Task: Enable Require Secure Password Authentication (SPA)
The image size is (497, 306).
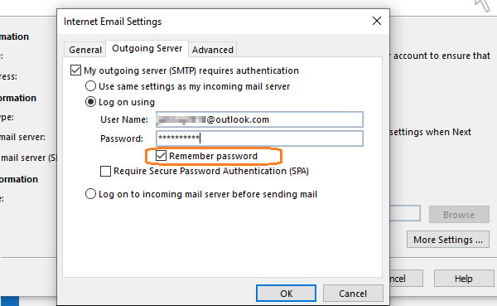Action: [x=105, y=171]
